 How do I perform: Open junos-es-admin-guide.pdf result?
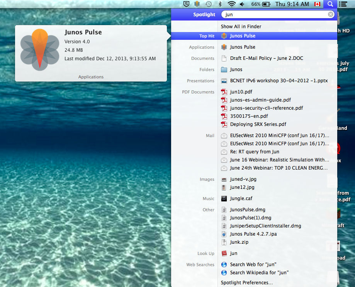[260, 100]
